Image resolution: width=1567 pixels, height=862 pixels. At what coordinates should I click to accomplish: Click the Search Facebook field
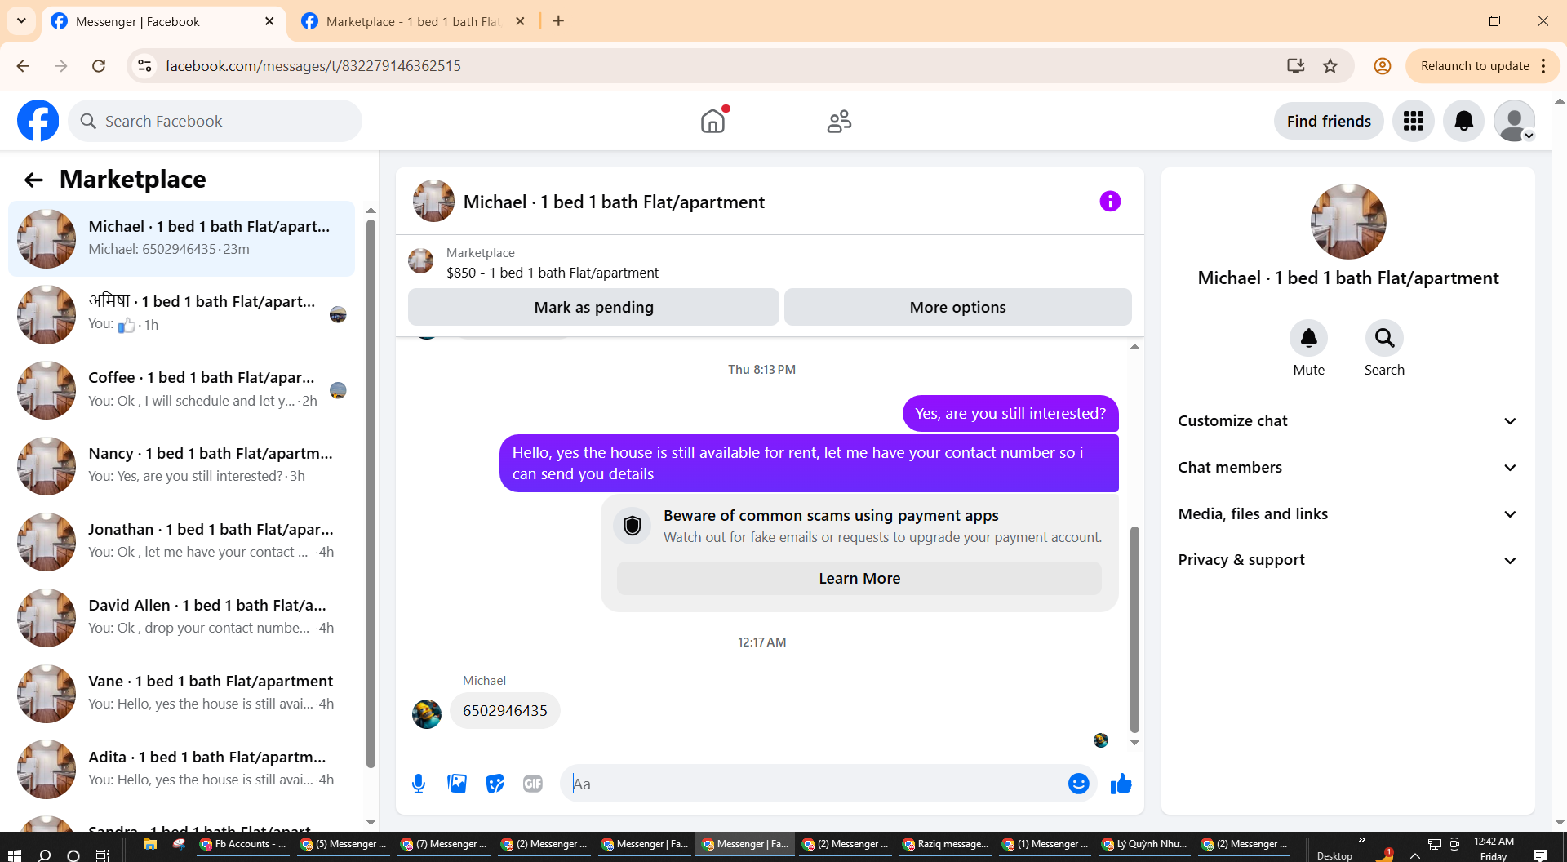[x=215, y=121]
